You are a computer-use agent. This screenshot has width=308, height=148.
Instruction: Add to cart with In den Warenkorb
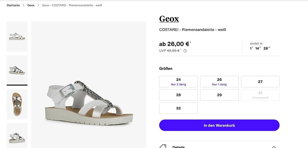[x=219, y=125]
